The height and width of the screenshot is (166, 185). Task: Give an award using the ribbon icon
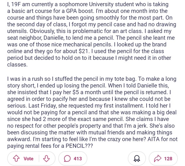[x=137, y=158]
